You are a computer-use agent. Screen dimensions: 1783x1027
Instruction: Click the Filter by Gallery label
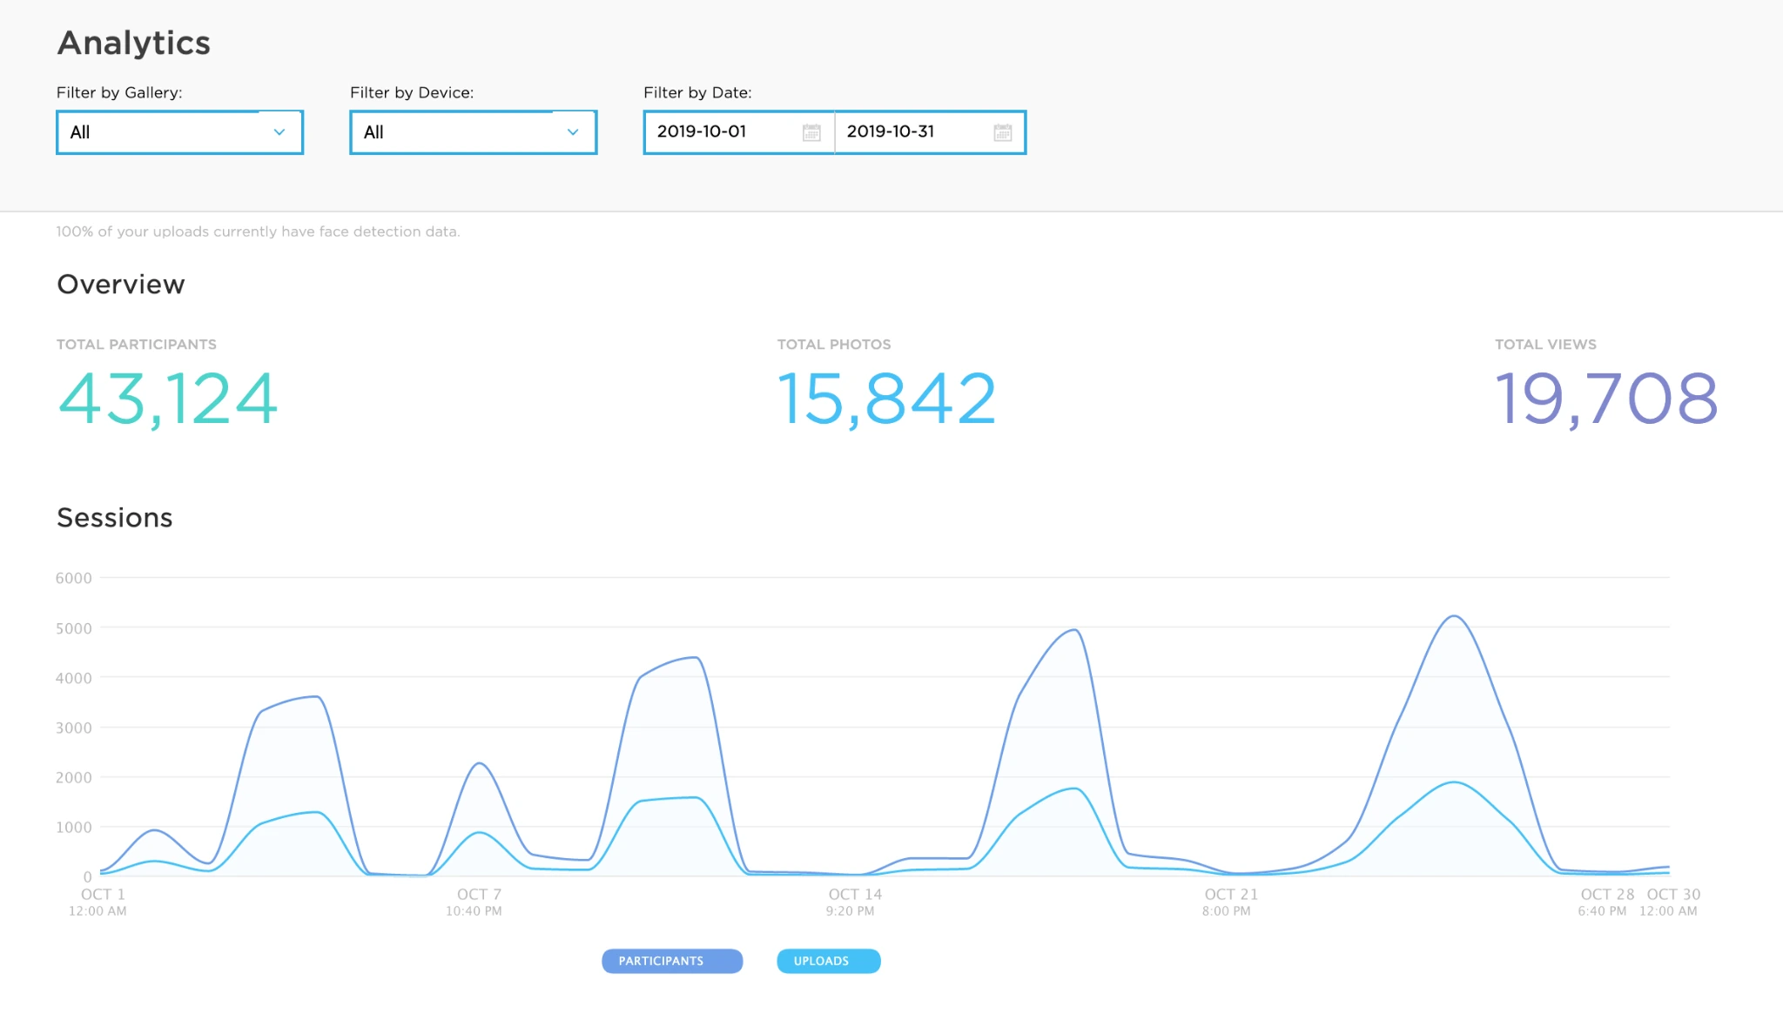tap(119, 93)
